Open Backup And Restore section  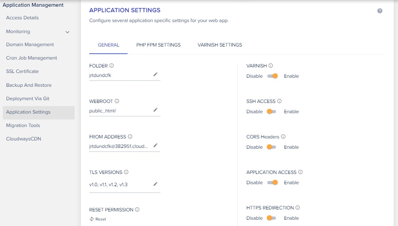click(x=29, y=85)
